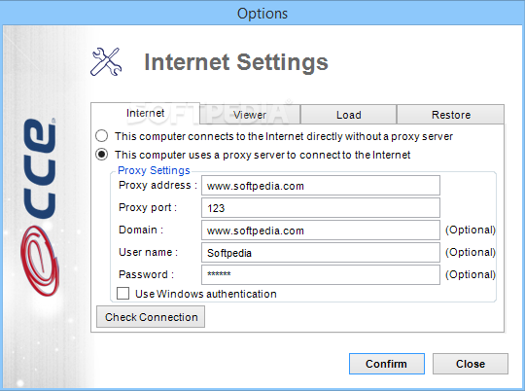Click the Domain input field
The width and height of the screenshot is (525, 391).
[321, 230]
